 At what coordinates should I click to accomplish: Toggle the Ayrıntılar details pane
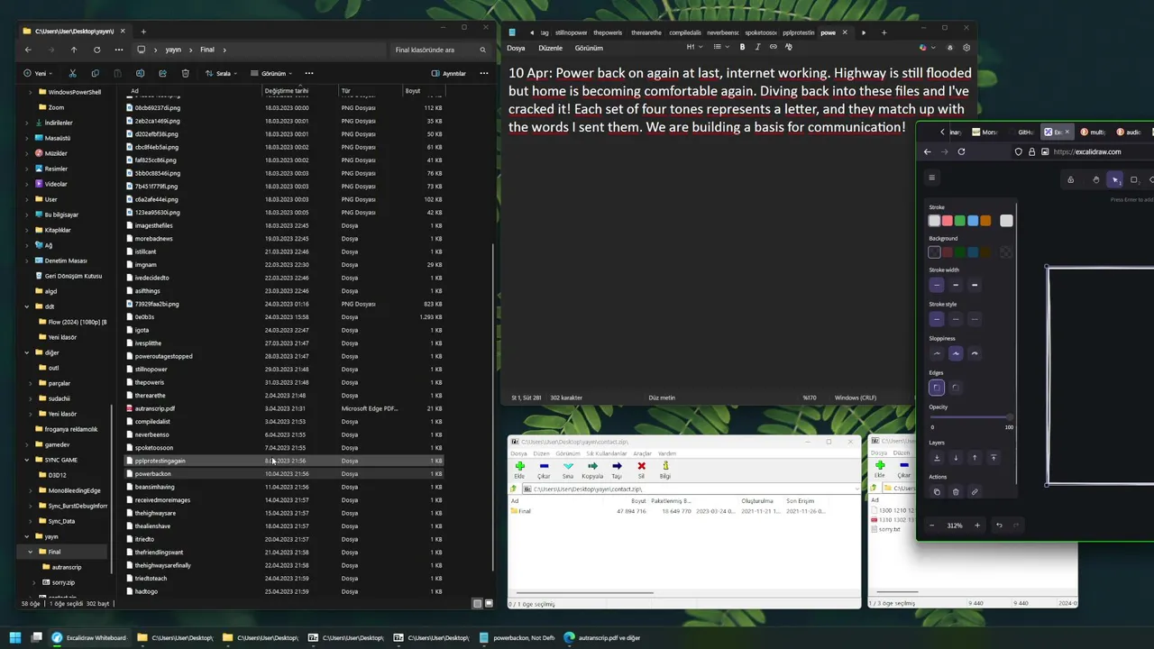(x=448, y=73)
